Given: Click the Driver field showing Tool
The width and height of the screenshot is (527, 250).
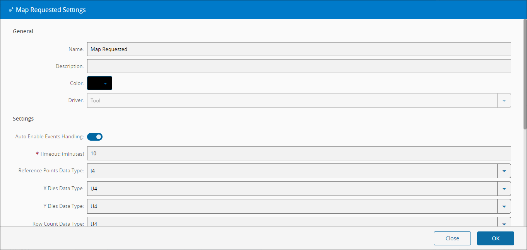Looking at the screenshot, I should (292, 100).
